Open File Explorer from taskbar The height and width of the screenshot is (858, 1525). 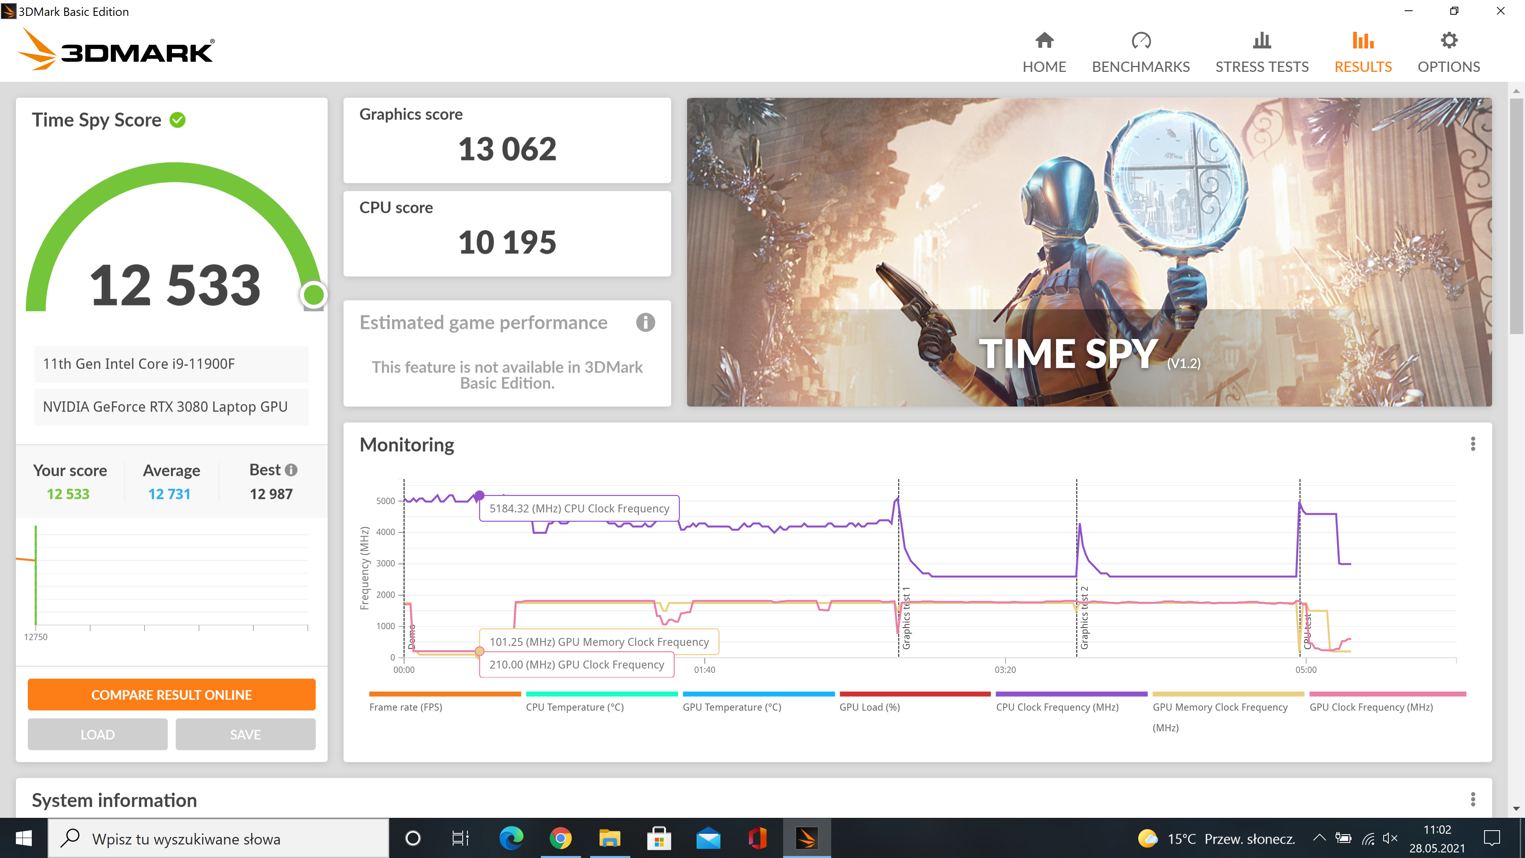[609, 839]
